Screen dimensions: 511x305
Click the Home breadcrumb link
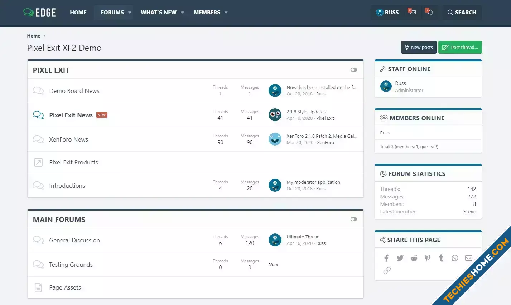(x=34, y=36)
